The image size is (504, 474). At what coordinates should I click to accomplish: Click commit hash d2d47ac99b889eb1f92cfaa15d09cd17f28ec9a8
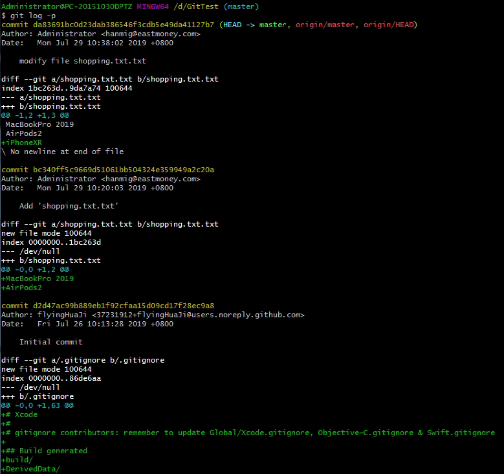point(124,306)
